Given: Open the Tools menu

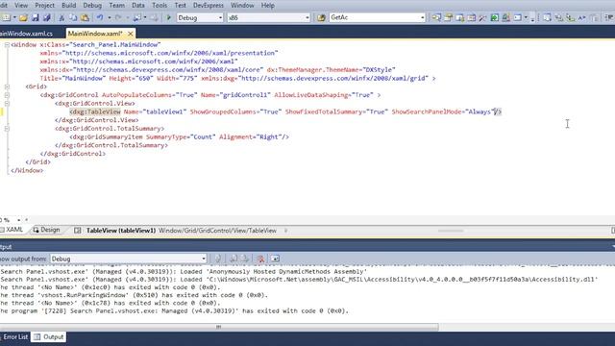Looking at the screenshot, I should pyautogui.click(x=160, y=6).
